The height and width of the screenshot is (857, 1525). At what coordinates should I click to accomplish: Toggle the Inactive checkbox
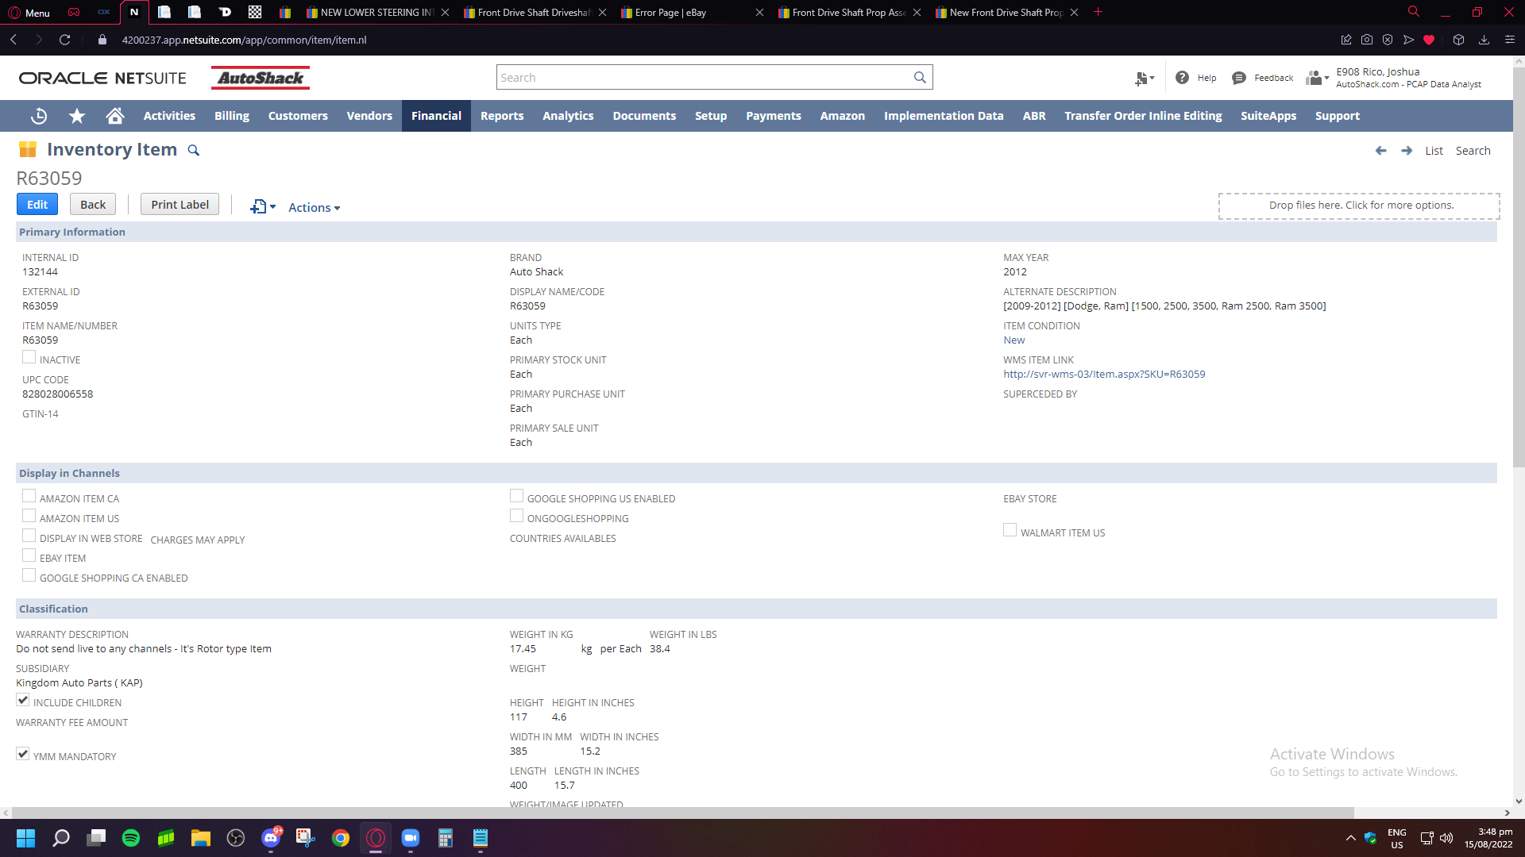(29, 358)
